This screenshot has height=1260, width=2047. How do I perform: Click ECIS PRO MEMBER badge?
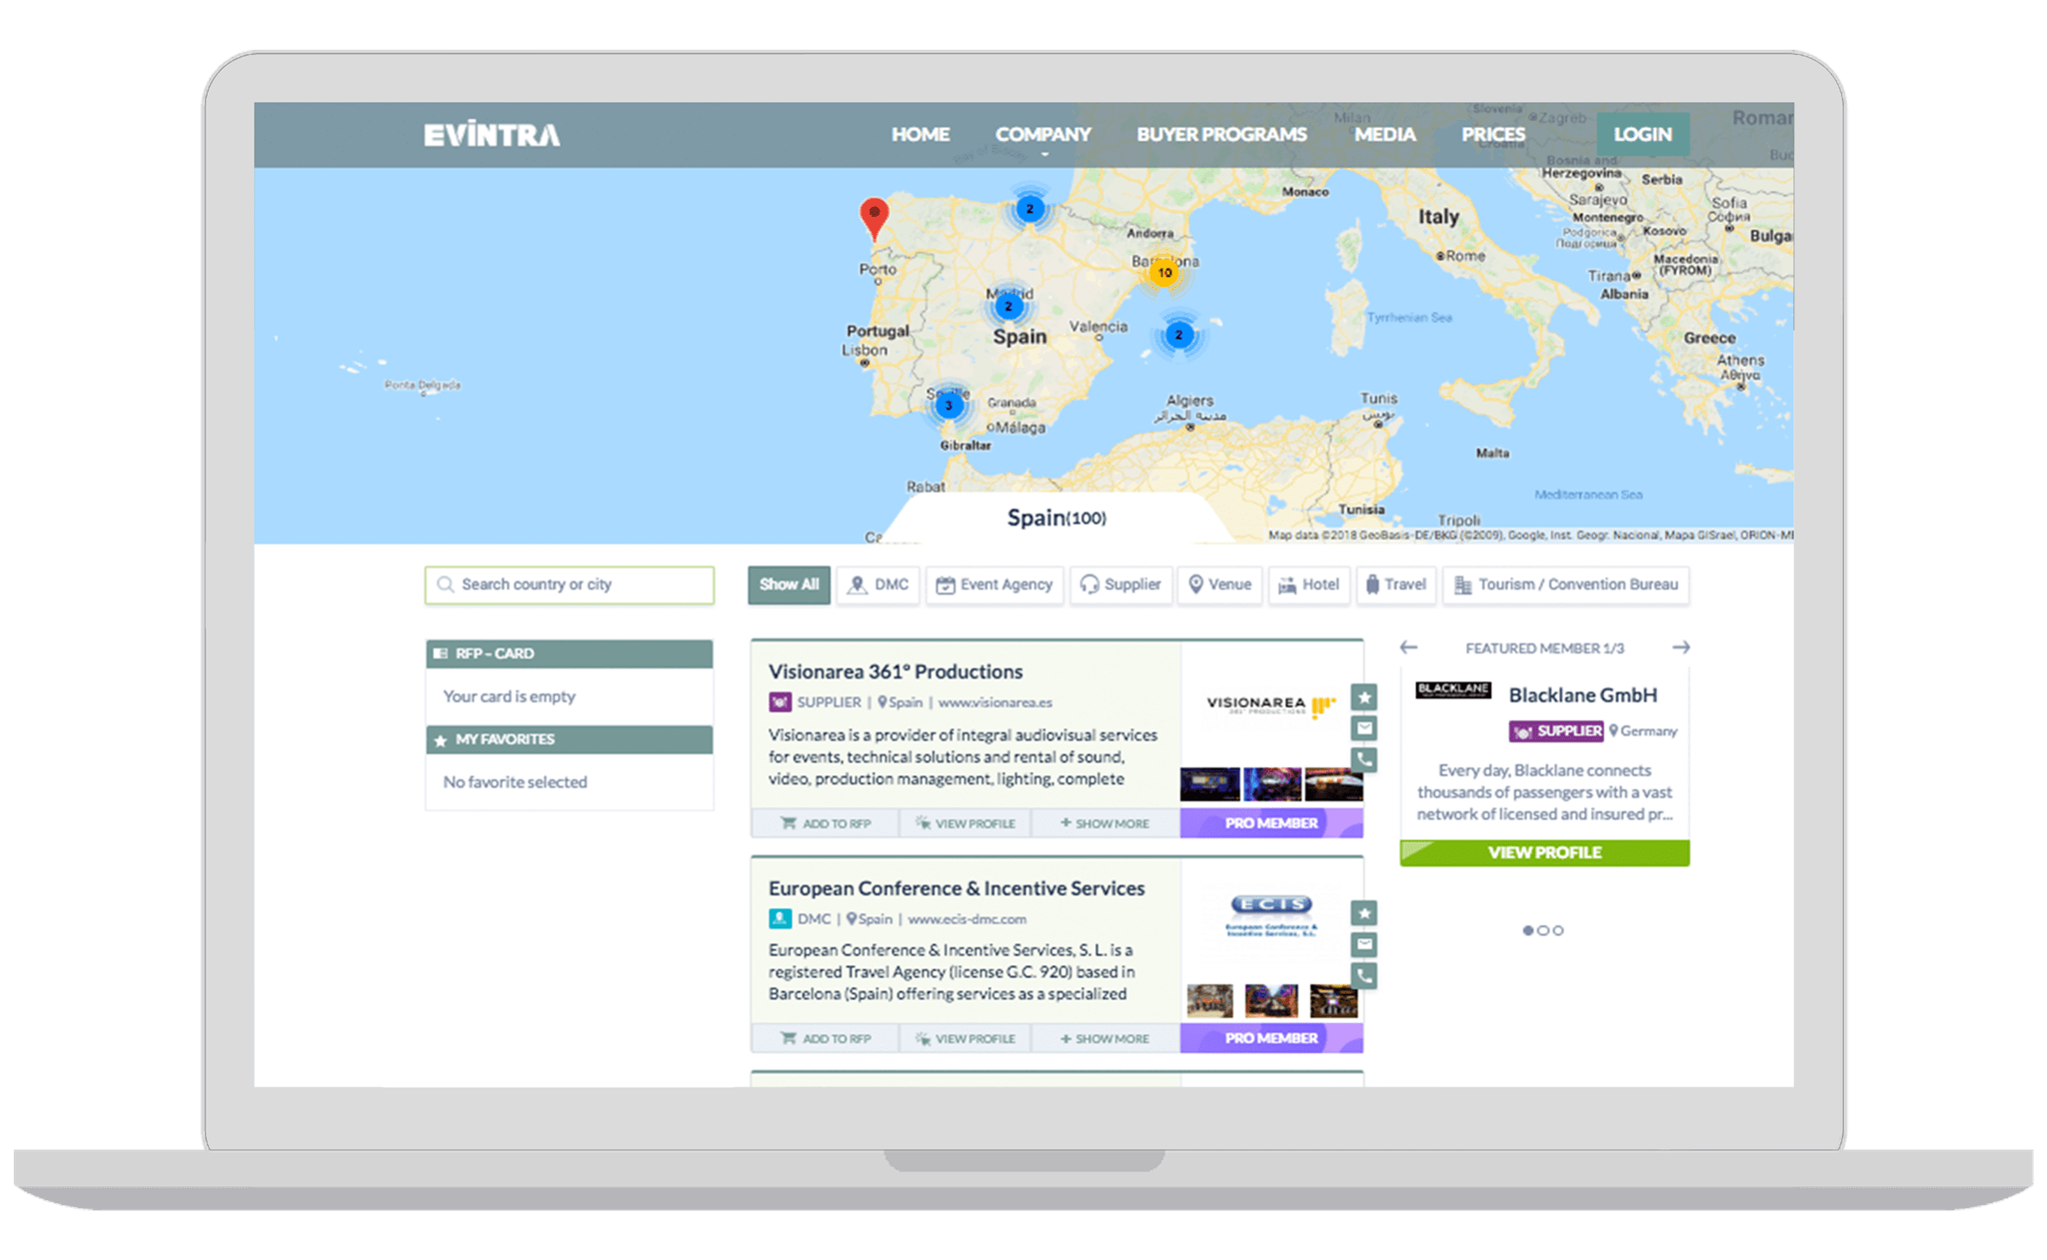point(1271,1039)
